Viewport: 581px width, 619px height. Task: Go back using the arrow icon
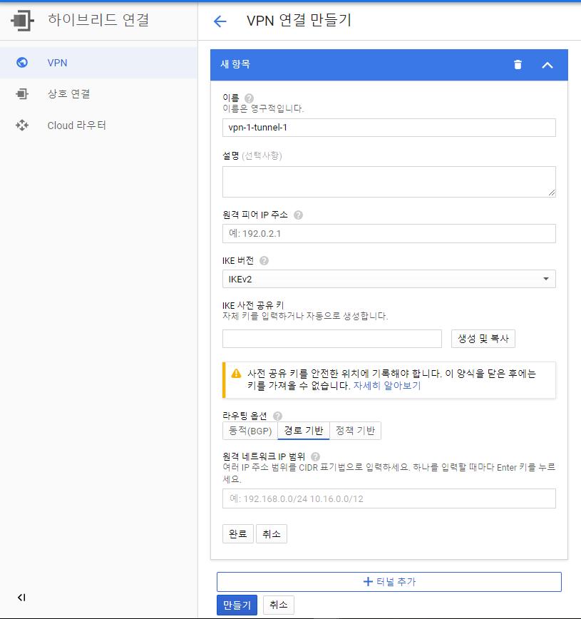click(x=220, y=21)
